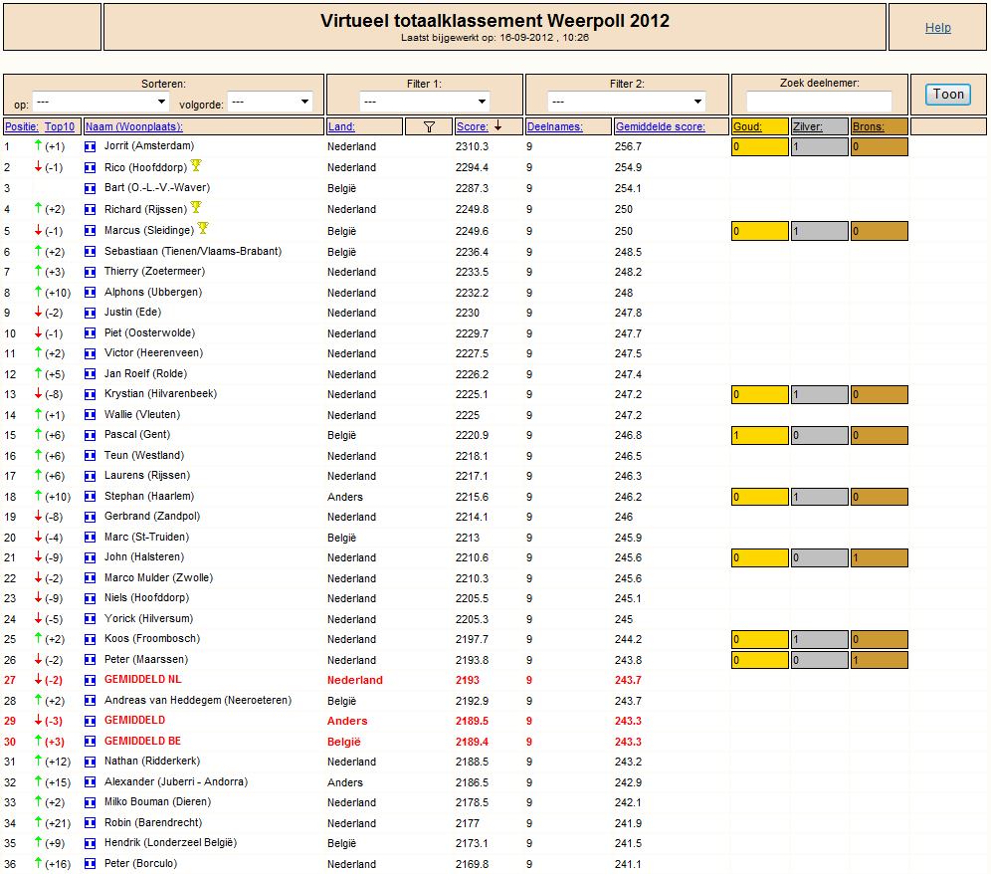Click blue icon beside GEMIDDELD BE
The width and height of the screenshot is (991, 874).
[90, 742]
